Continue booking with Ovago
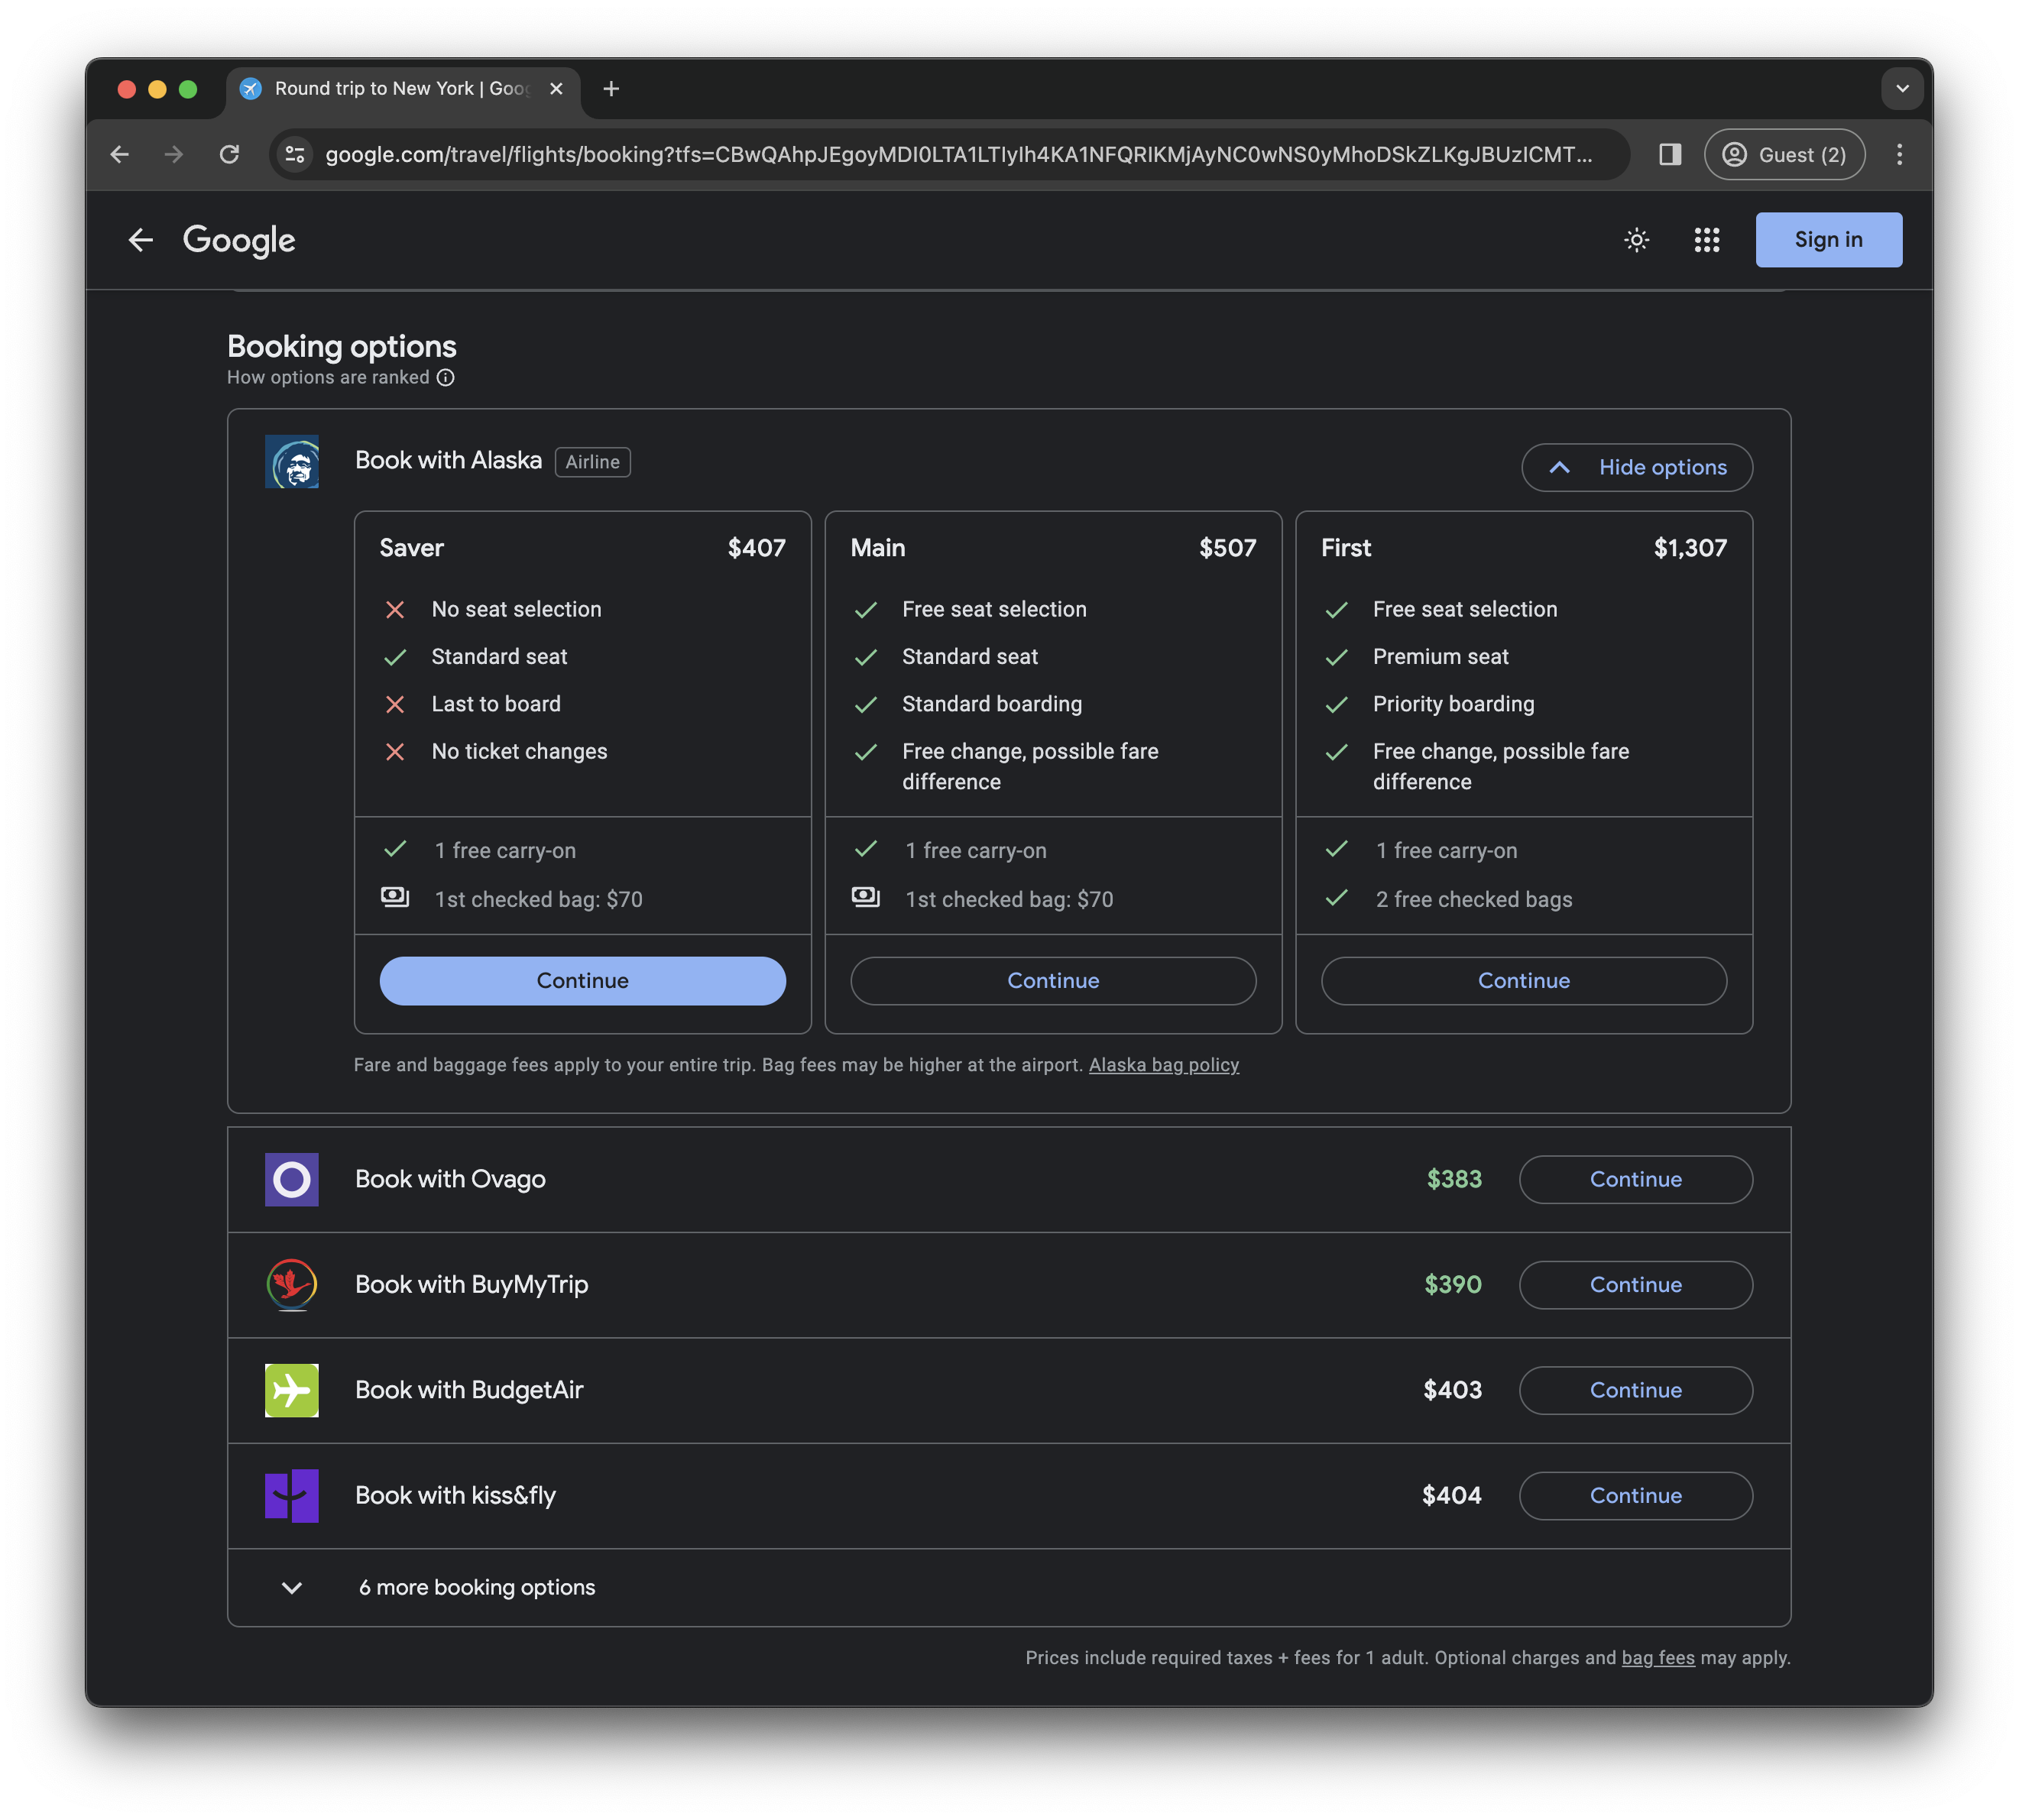The width and height of the screenshot is (2019, 1820). tap(1635, 1180)
